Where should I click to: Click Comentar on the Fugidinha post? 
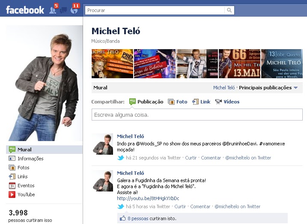[x=200, y=206]
